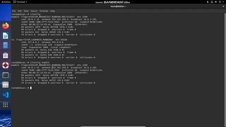Click 'RX packets 12 bytes 636' line
Image resolution: width=226 pixels, height=127 pixels.
pos(43,50)
